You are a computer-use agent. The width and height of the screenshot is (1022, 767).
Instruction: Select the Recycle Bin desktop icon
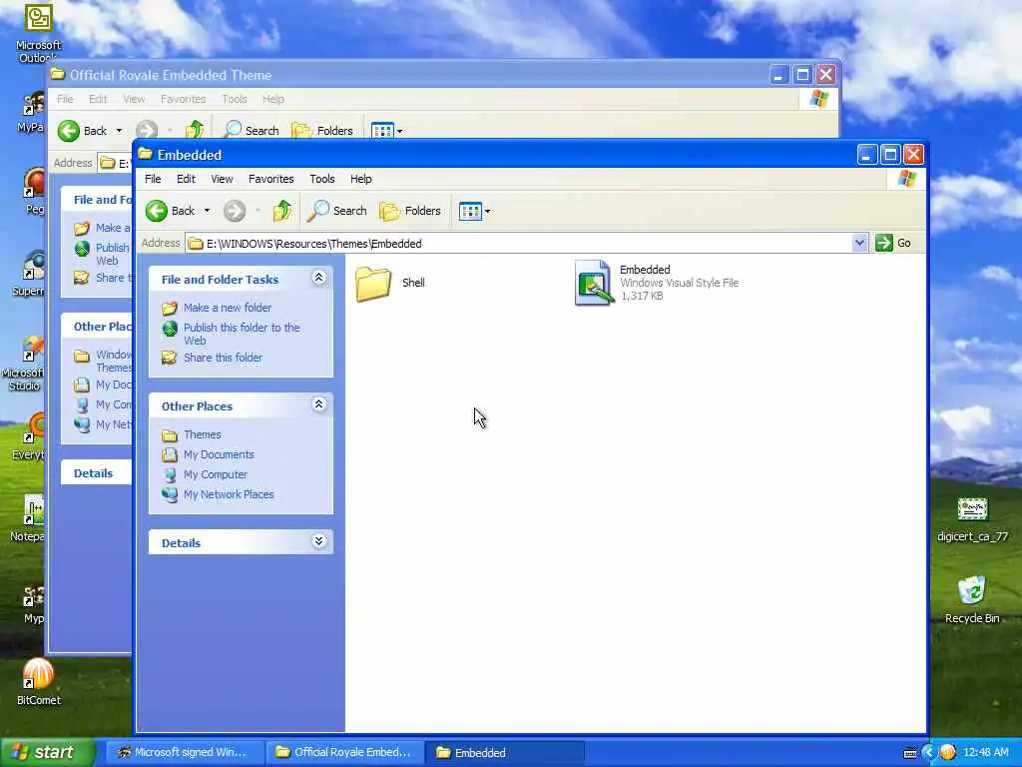click(972, 590)
